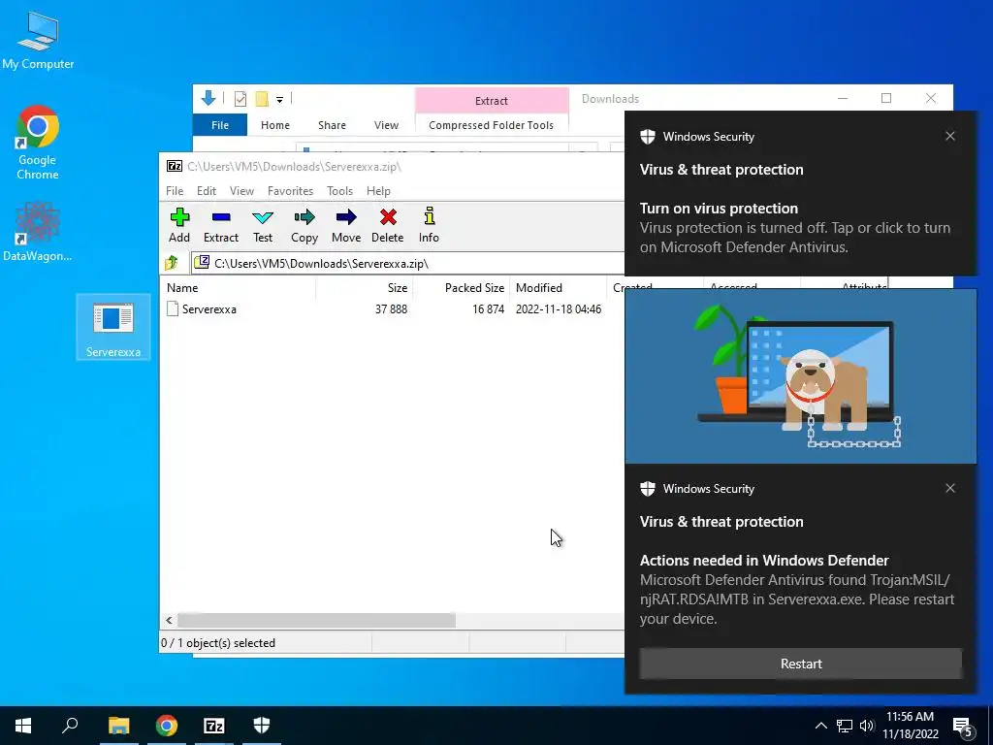This screenshot has width=993, height=745.
Task: Open Windows Start menu
Action: (x=23, y=726)
